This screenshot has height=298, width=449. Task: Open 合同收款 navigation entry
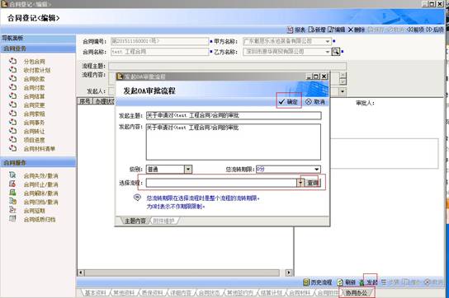point(34,79)
